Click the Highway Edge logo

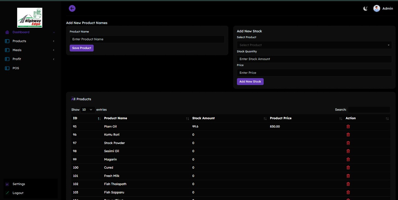coord(30,18)
